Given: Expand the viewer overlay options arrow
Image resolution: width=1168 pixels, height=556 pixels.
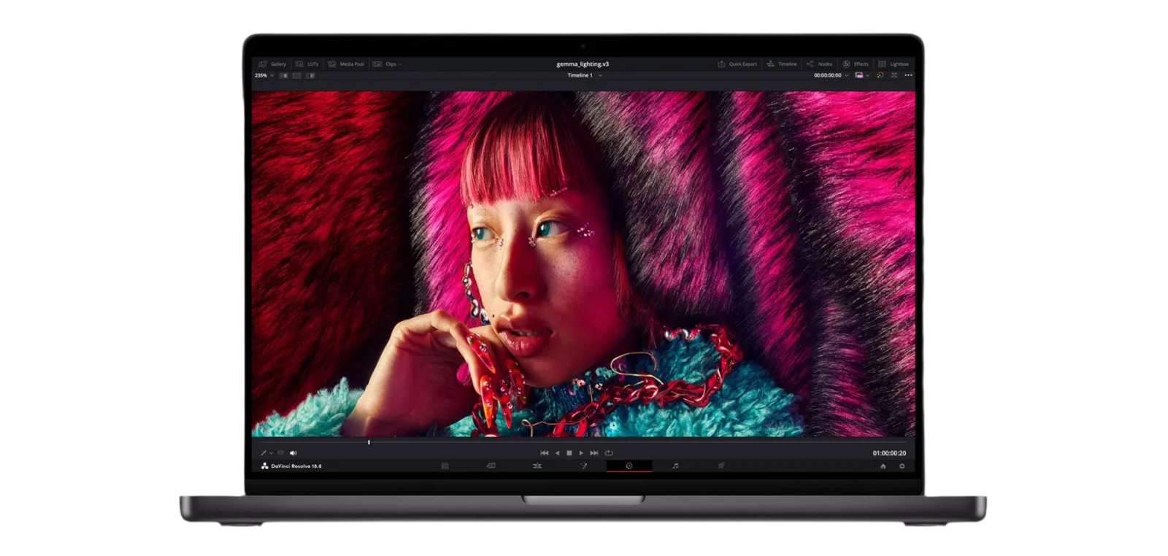Looking at the screenshot, I should point(867,75).
